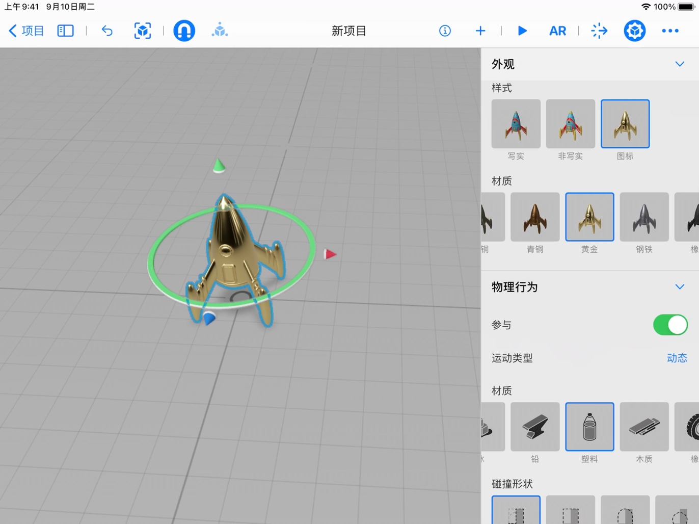The image size is (699, 524).
Task: Tap the 上午9:41 clock in status bar
Action: coord(21,7)
